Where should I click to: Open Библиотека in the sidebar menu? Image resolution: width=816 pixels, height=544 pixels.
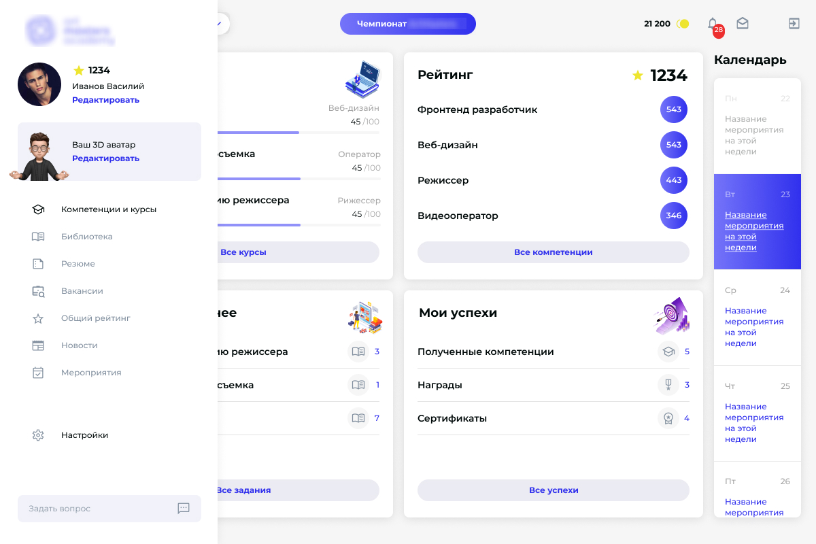(86, 237)
